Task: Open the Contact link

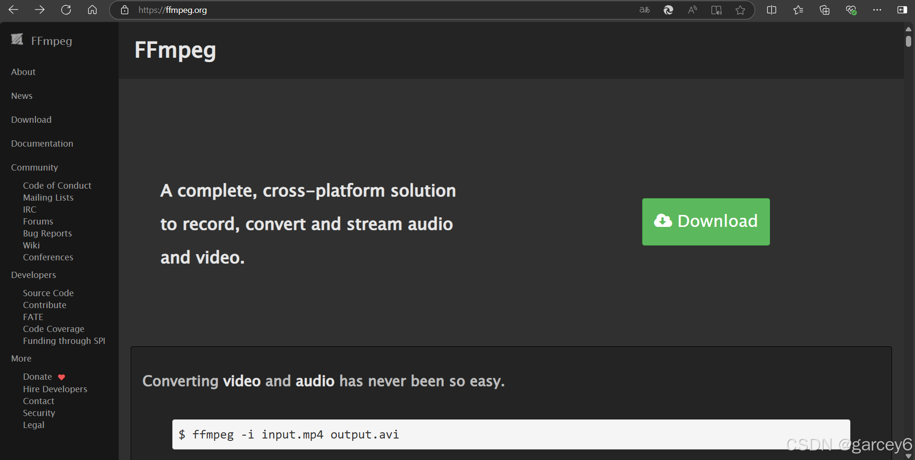Action: click(x=39, y=401)
